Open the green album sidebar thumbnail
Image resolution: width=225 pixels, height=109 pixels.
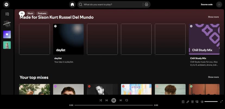tap(7, 45)
